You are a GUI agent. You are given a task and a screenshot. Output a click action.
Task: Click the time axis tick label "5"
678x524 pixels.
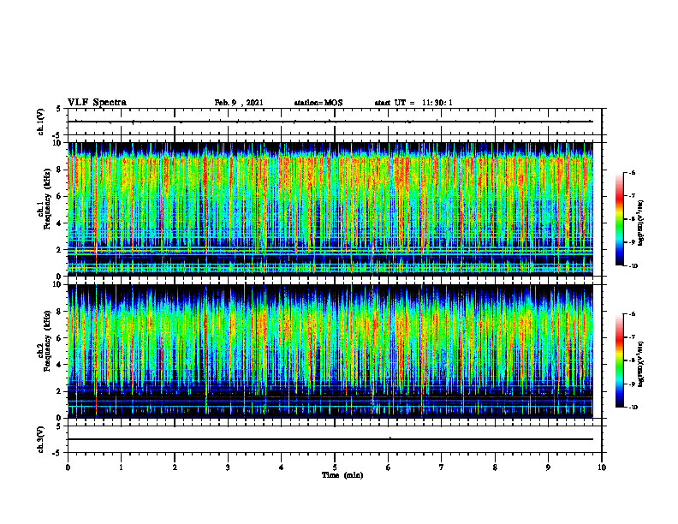(335, 467)
